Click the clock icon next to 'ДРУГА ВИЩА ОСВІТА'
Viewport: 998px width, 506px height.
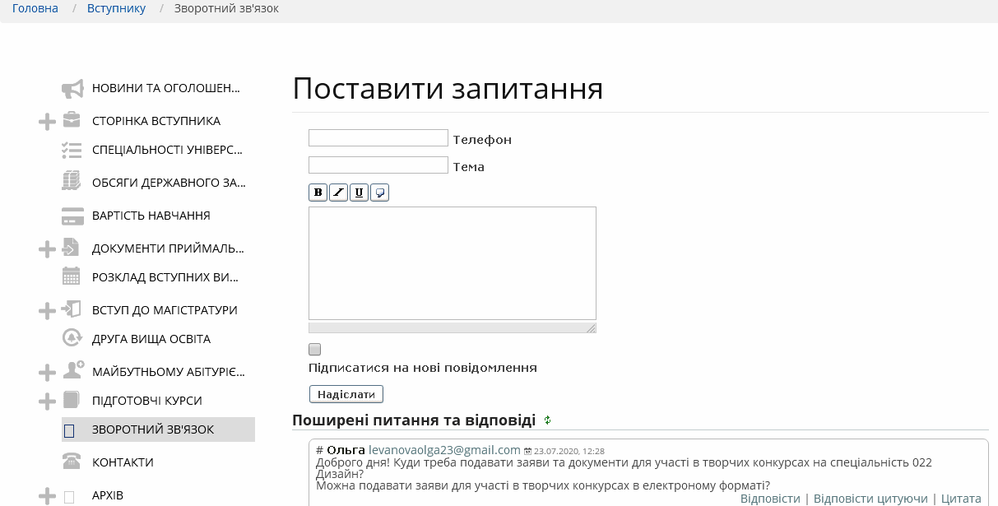(71, 338)
